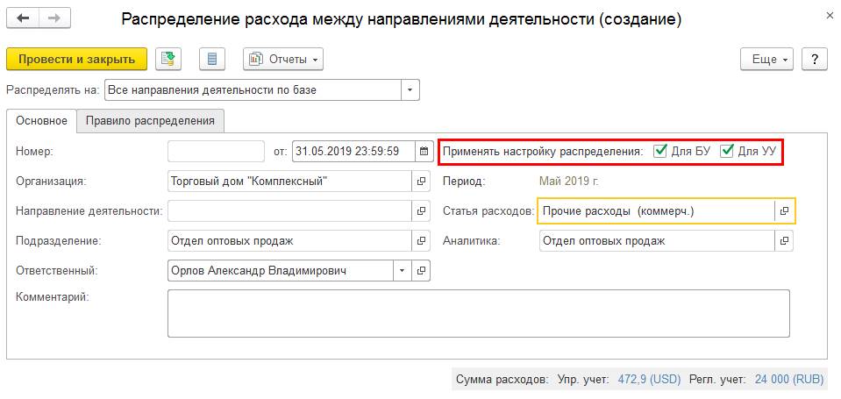Open the Отчеты reports dropdown
Screen dimensions: 841x399
click(283, 59)
